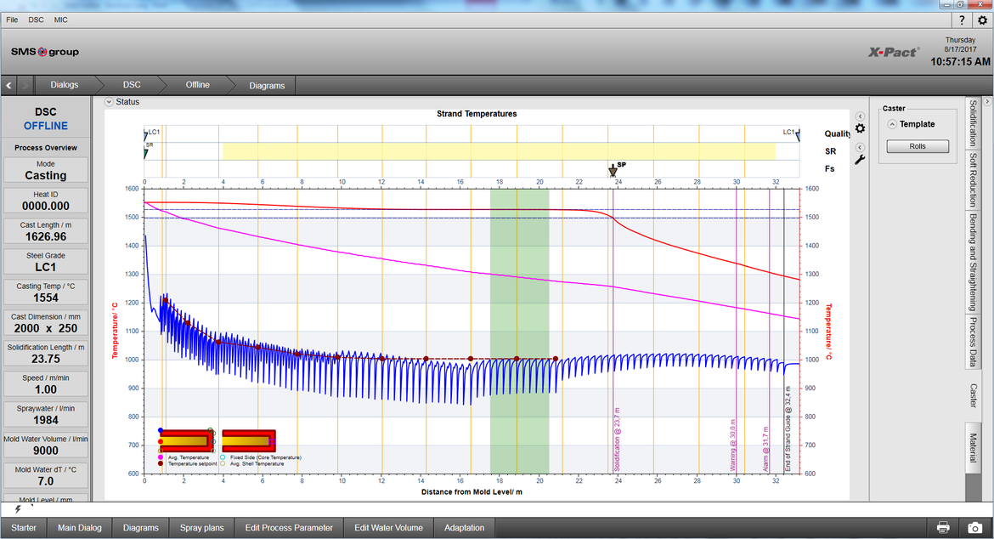Click the green highlighted zone in chart

(x=519, y=331)
